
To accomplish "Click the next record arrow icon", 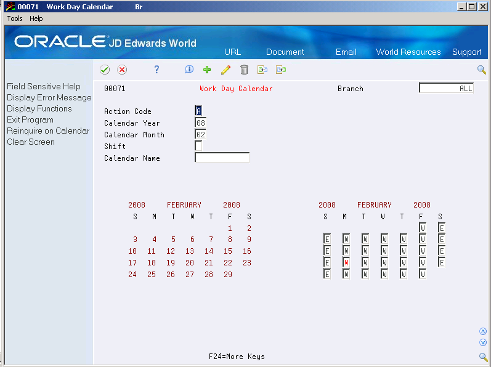I will tap(281, 70).
